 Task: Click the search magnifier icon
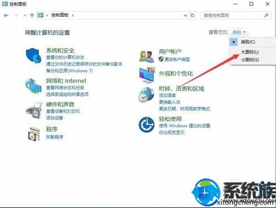266,15
